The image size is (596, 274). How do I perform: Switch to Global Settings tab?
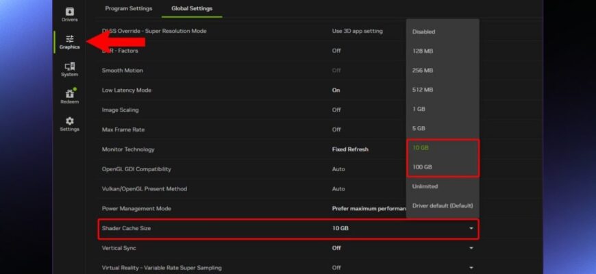[x=192, y=8]
